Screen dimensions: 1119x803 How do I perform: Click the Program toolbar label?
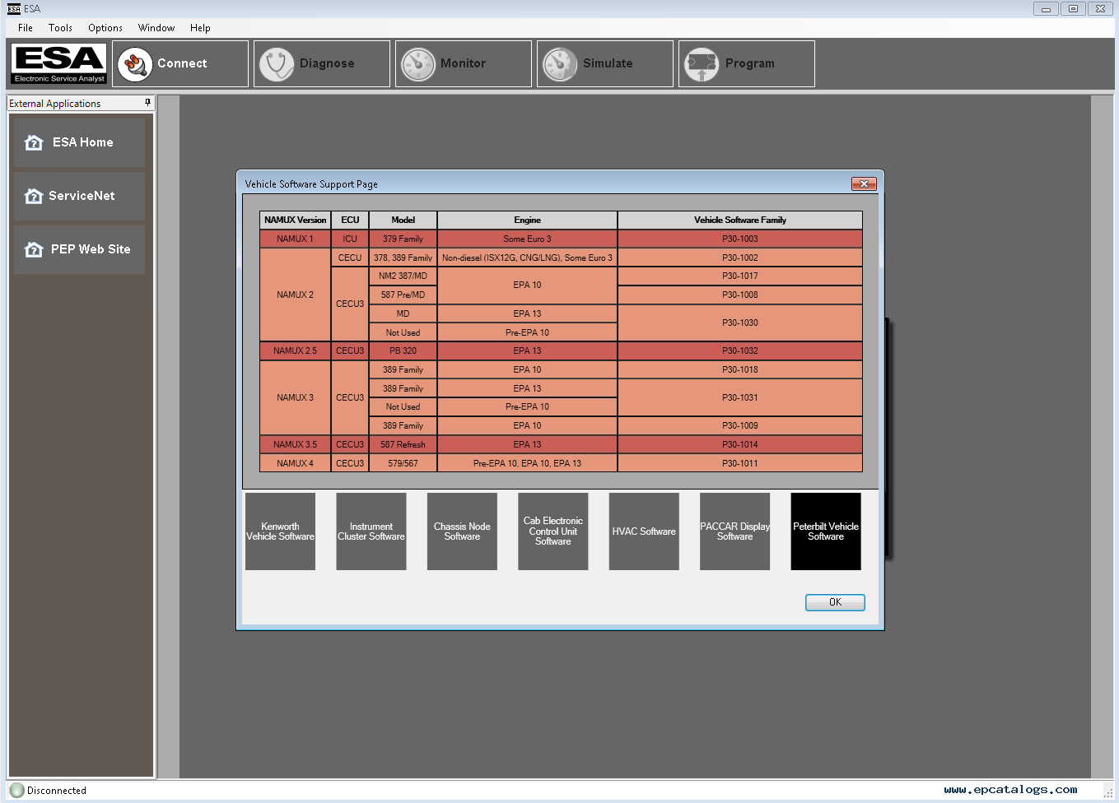(749, 63)
